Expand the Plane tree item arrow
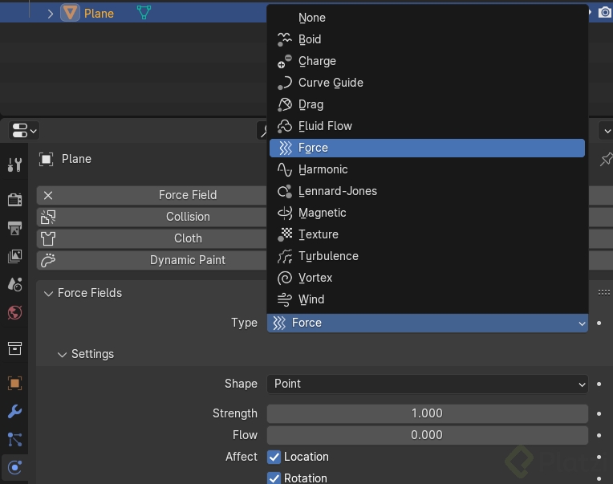The width and height of the screenshot is (613, 484). (x=50, y=14)
